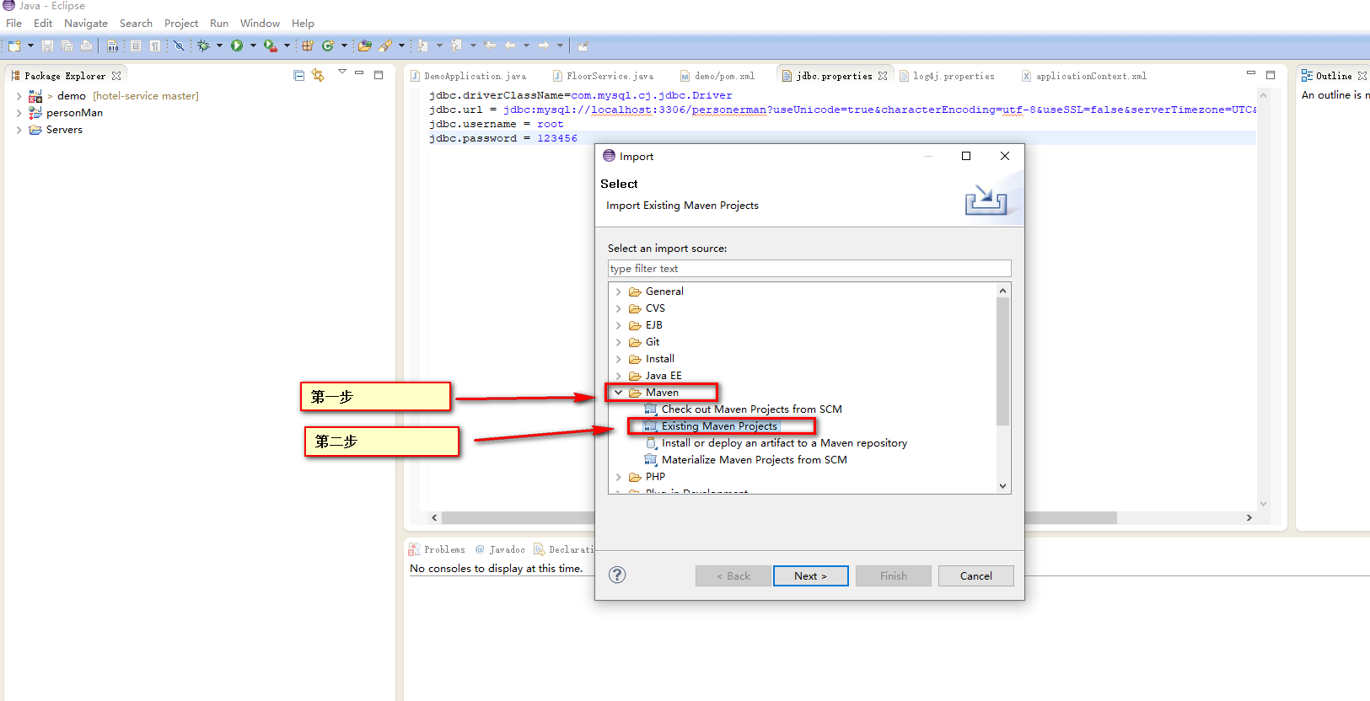The height and width of the screenshot is (701, 1370).
Task: Click the New Java Class icon
Action: pyautogui.click(x=328, y=45)
